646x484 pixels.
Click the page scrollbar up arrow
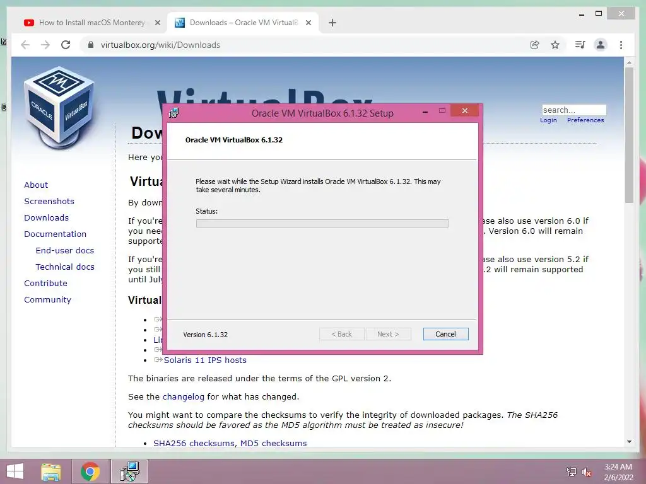point(629,62)
